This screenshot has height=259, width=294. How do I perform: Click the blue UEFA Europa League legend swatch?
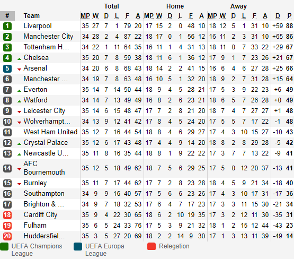[x=78, y=247]
